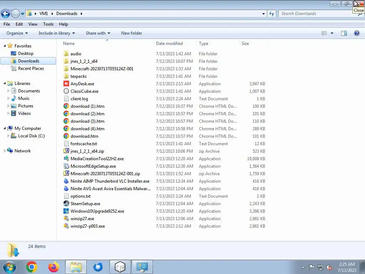Select Ninite AVG Avast Avira installer icon
This screenshot has width=365, height=274.
66,188
